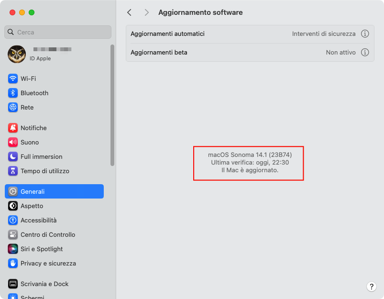Click the Notifiche bell icon
Viewport: 384px width, 299px height.
point(13,128)
